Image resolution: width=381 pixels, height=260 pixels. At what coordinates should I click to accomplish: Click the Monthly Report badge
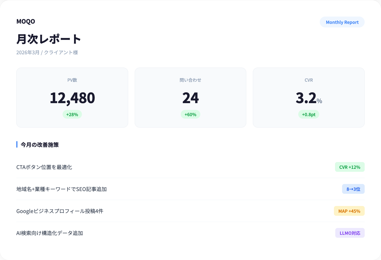pyautogui.click(x=342, y=22)
